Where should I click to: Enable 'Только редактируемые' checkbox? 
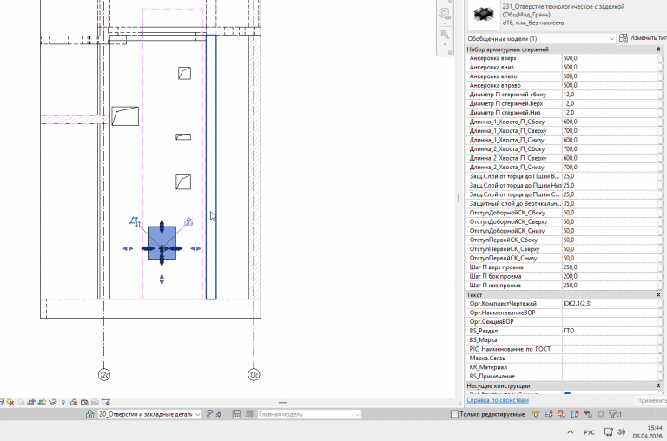pos(454,414)
